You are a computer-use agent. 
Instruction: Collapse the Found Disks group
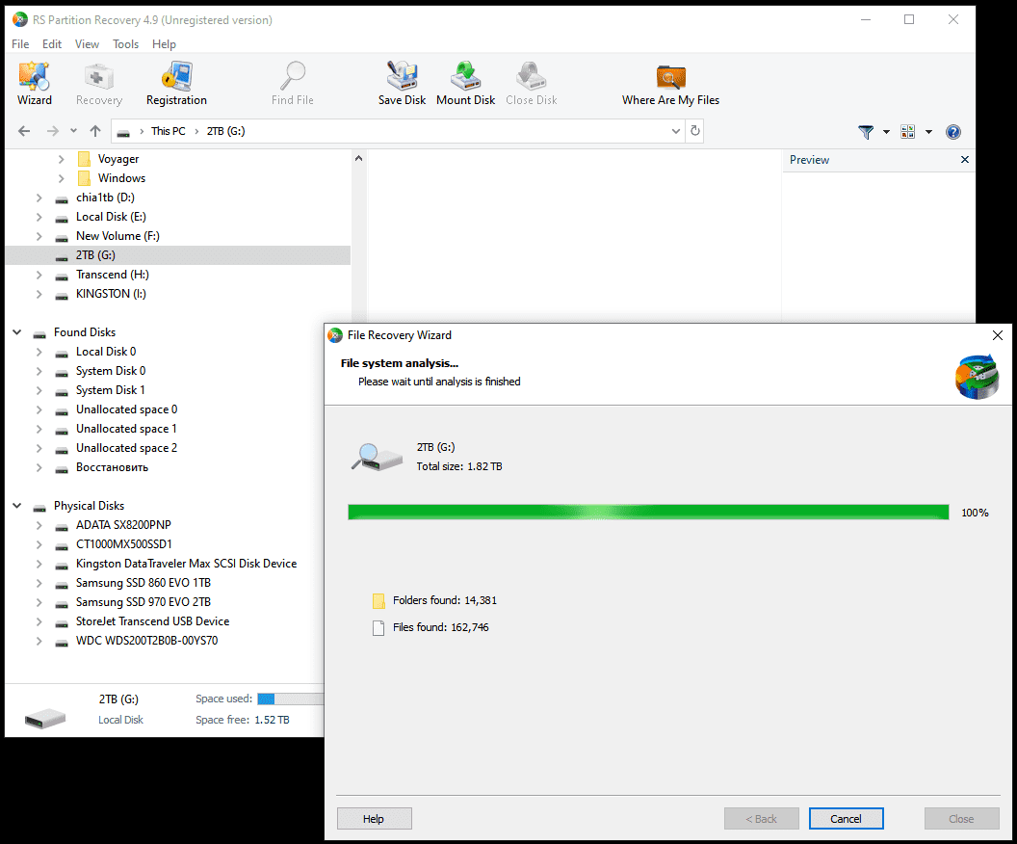[17, 332]
